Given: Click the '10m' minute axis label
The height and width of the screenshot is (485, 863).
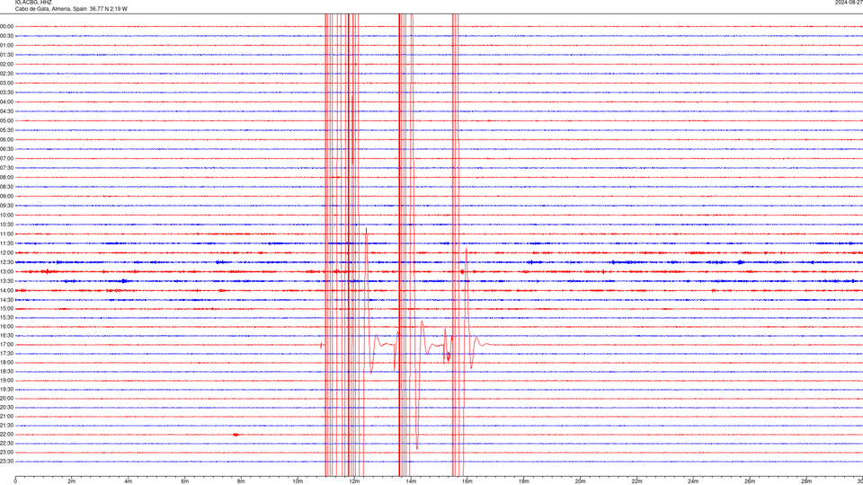Looking at the screenshot, I should 298,481.
